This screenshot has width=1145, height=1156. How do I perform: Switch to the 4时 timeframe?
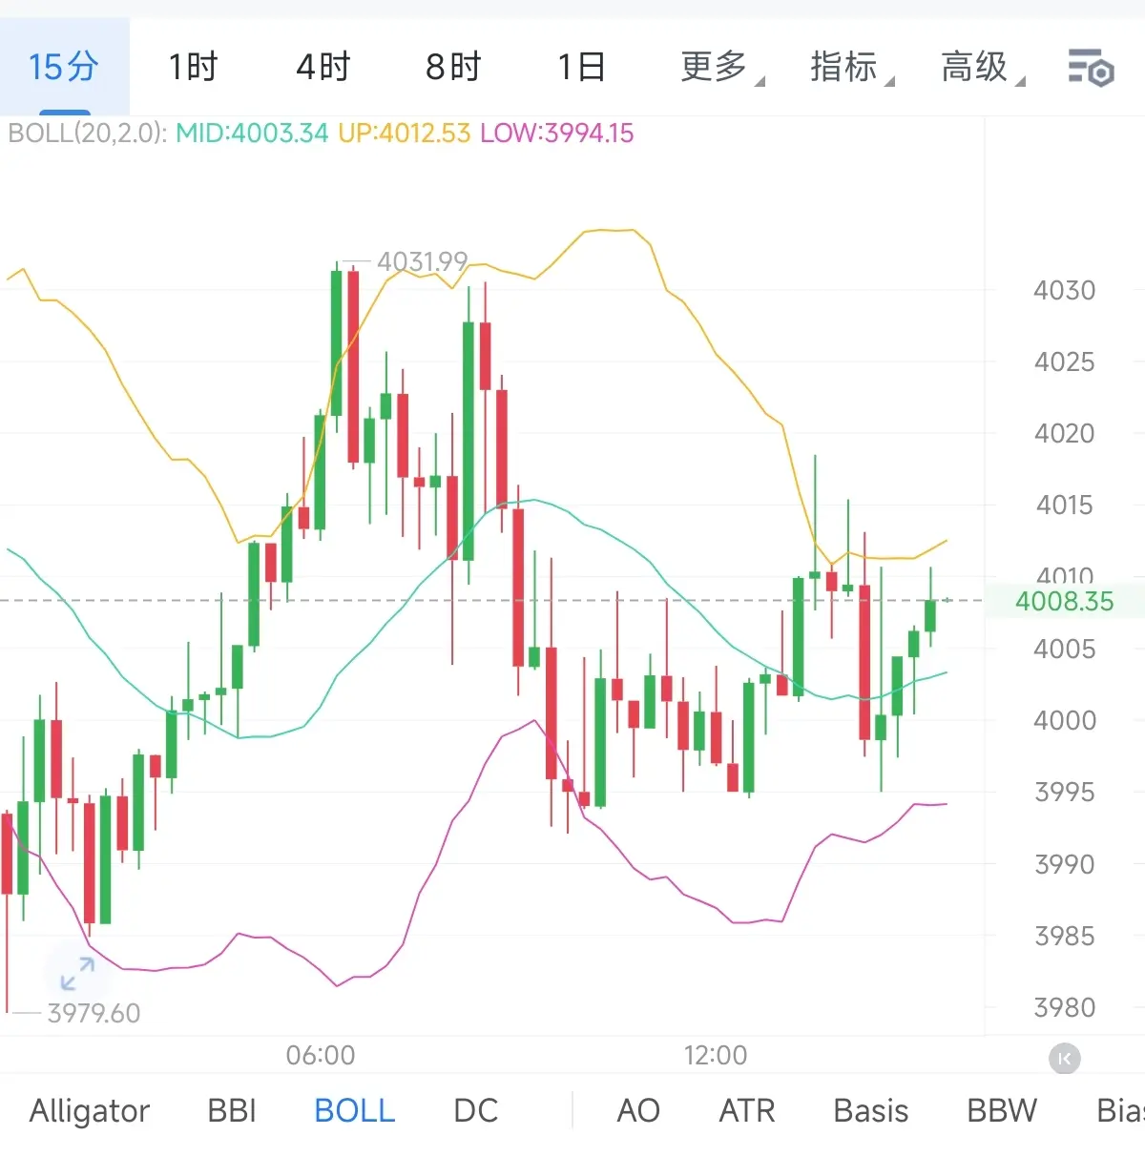[x=323, y=68]
